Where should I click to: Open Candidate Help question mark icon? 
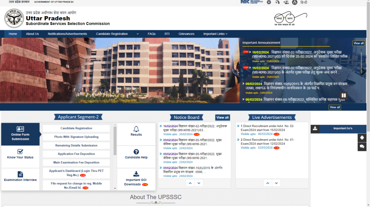(136, 152)
